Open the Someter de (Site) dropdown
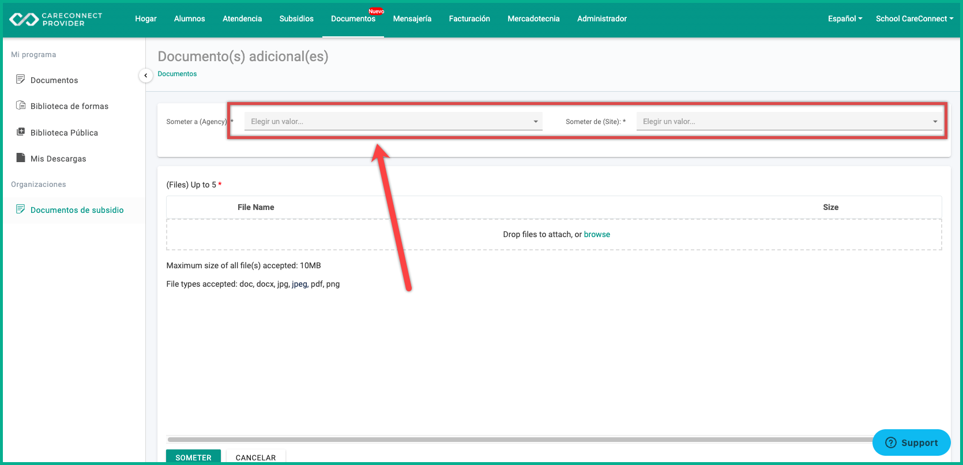The height and width of the screenshot is (465, 963). tap(789, 121)
